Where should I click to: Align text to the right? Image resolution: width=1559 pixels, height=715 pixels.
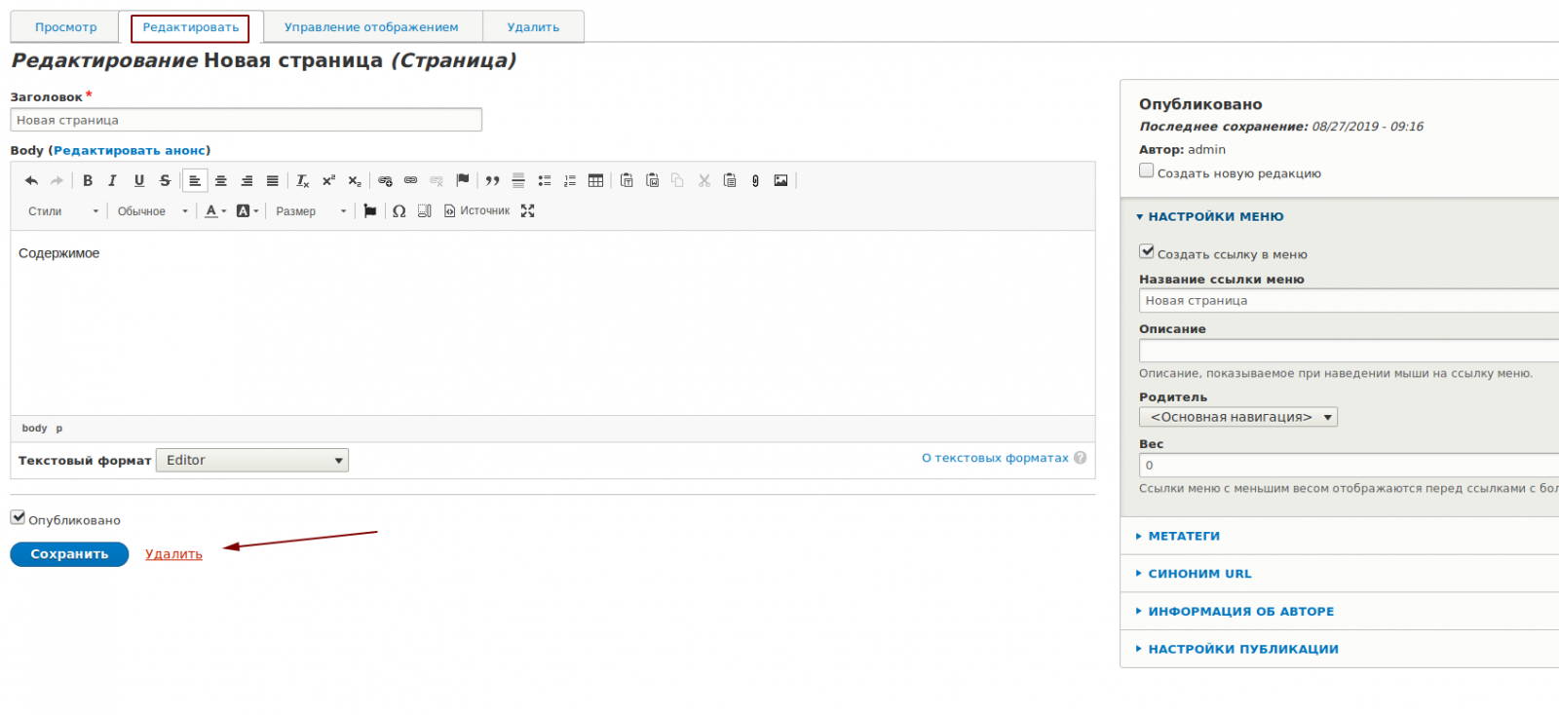[247, 181]
